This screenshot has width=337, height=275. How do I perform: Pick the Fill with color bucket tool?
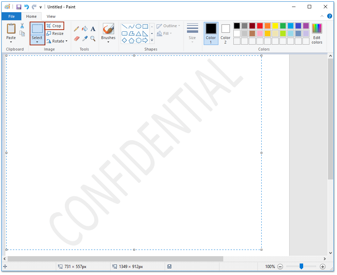coord(85,29)
